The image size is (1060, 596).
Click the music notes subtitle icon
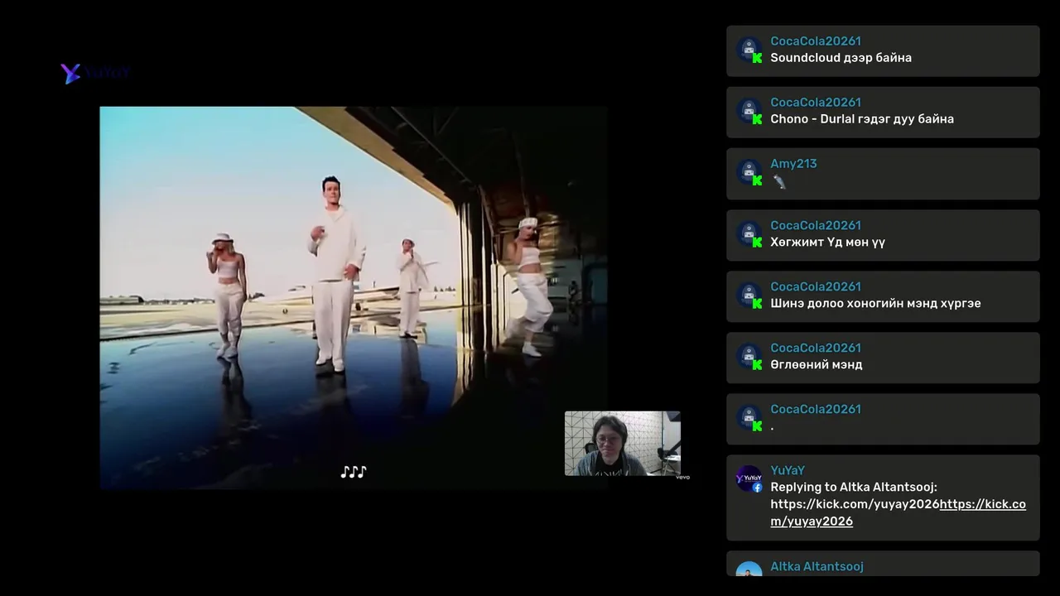tap(354, 472)
